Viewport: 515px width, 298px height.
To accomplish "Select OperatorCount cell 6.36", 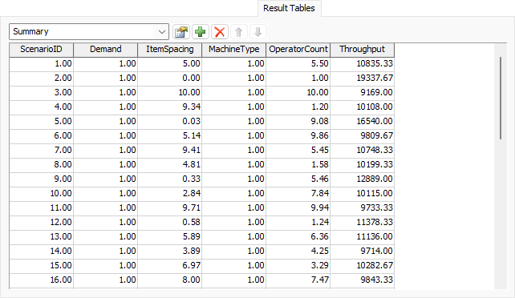I will (x=298, y=236).
